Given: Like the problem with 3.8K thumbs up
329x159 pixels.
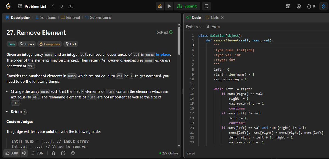Looking at the screenshot, I should (x=12, y=153).
